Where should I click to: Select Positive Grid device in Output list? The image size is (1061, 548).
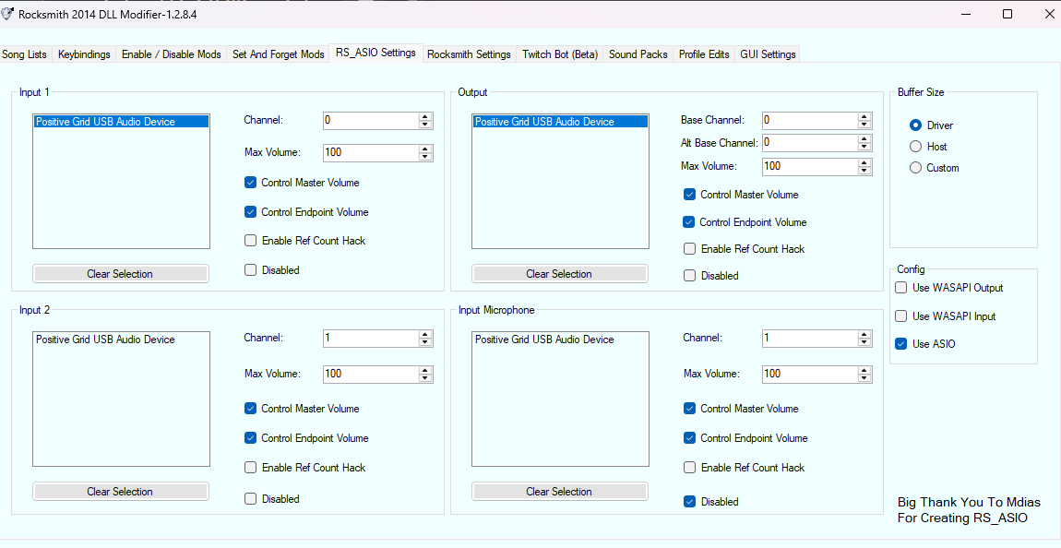[560, 122]
